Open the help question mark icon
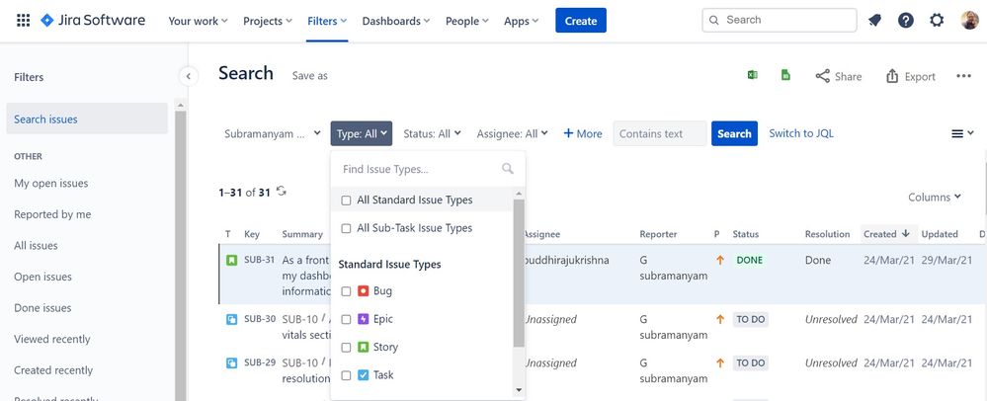The image size is (987, 401). click(906, 21)
